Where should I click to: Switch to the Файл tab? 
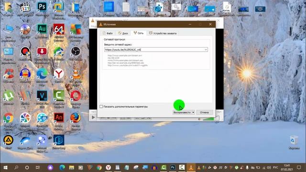(x=108, y=33)
